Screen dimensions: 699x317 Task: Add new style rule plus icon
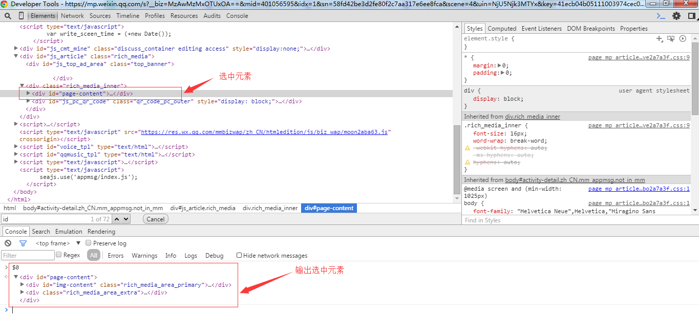click(x=660, y=39)
